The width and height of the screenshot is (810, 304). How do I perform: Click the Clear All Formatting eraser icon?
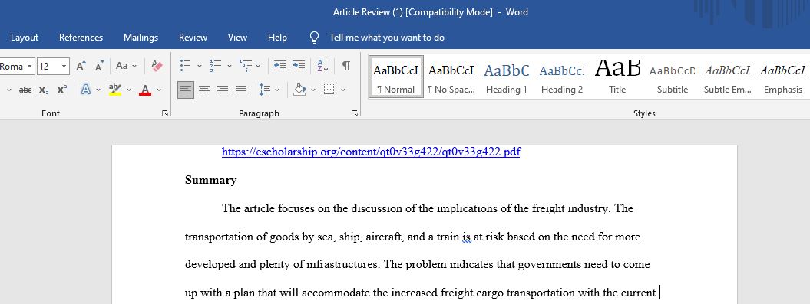point(157,66)
